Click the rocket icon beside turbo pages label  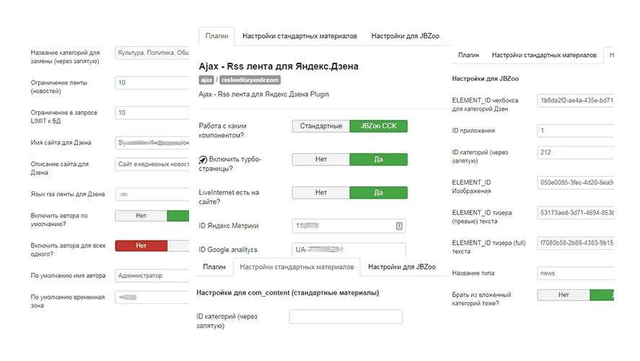[203, 160]
